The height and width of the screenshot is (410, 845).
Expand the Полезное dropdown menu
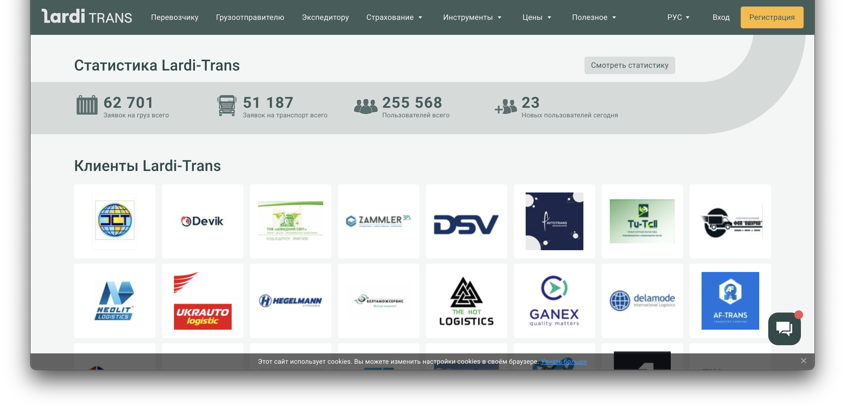(x=594, y=17)
